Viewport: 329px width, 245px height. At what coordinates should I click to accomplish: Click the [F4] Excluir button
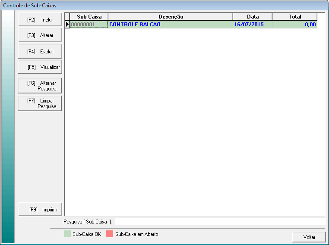(x=40, y=52)
